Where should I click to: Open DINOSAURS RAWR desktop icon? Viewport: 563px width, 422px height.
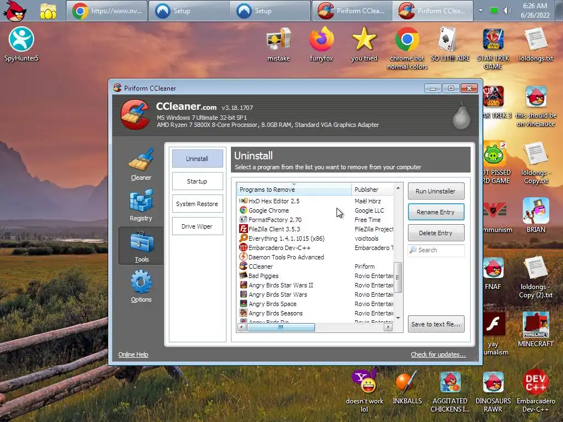(x=493, y=391)
